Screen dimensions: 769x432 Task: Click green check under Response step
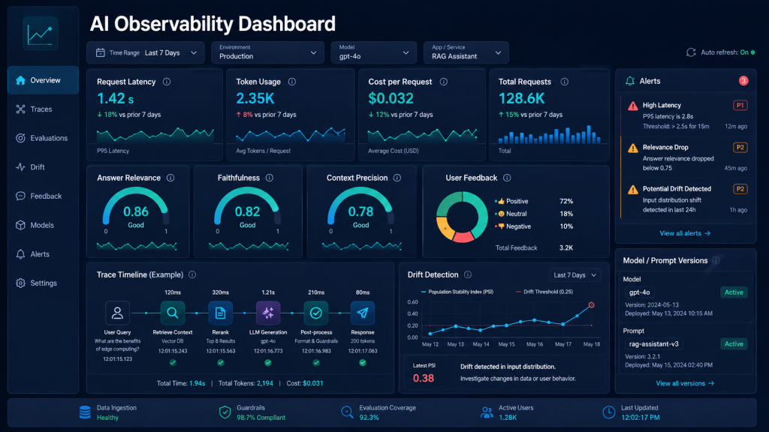pyautogui.click(x=363, y=363)
